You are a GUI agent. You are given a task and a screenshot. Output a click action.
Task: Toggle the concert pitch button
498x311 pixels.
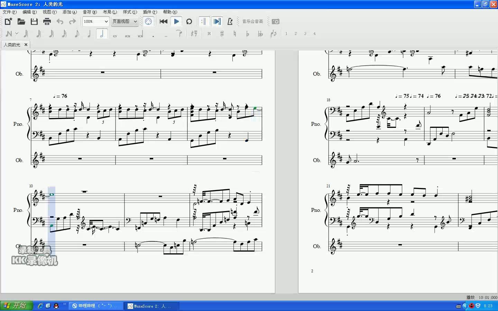pos(252,21)
